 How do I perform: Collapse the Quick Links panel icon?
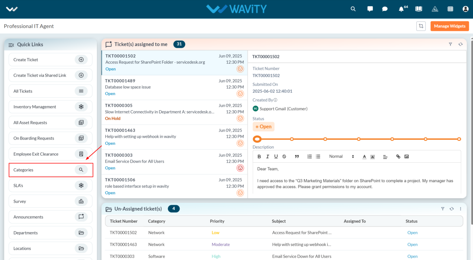[11, 45]
